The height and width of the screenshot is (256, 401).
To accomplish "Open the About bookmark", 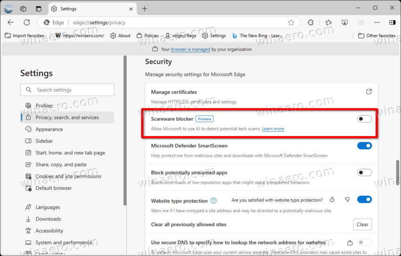I will (x=120, y=35).
